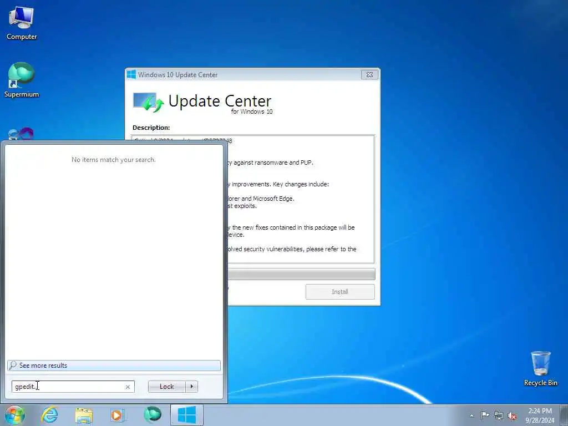Clear the Start menu search box

(128, 387)
